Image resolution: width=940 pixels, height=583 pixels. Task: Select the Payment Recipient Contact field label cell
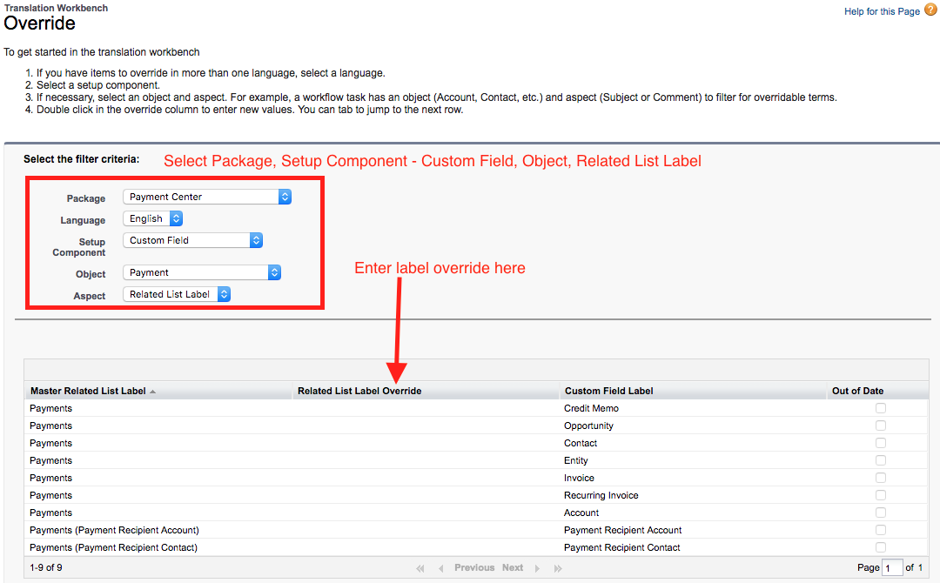pos(621,547)
